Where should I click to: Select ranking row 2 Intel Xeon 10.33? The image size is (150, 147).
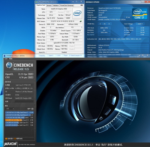point(19,115)
